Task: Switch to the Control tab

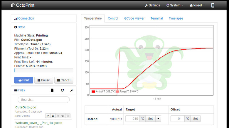Action: point(113,18)
